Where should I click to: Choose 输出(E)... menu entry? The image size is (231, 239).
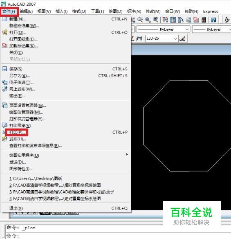coord(65,96)
